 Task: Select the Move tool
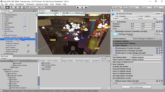coord(7,7)
